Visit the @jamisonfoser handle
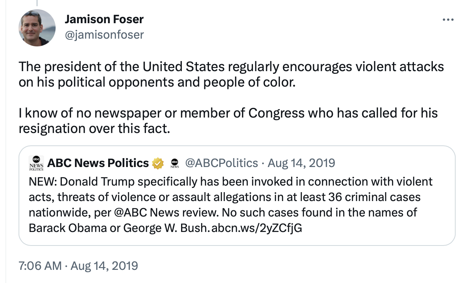This screenshot has height=283, width=468. point(104,35)
